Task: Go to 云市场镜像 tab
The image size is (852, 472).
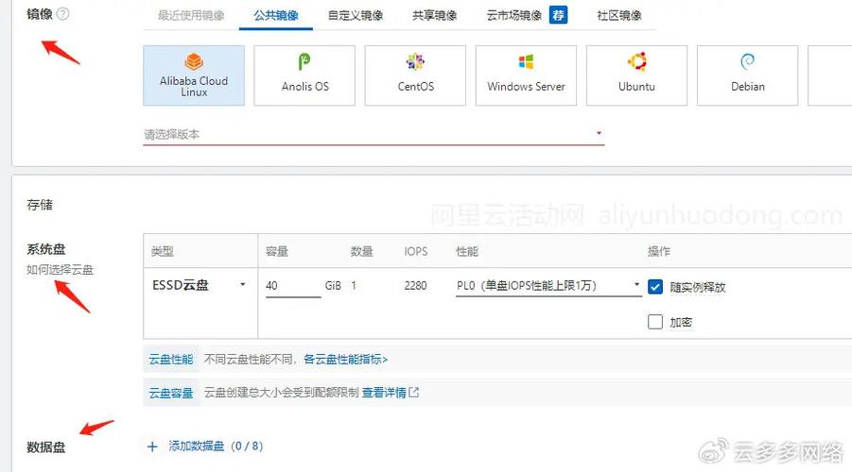Action: pyautogui.click(x=514, y=15)
